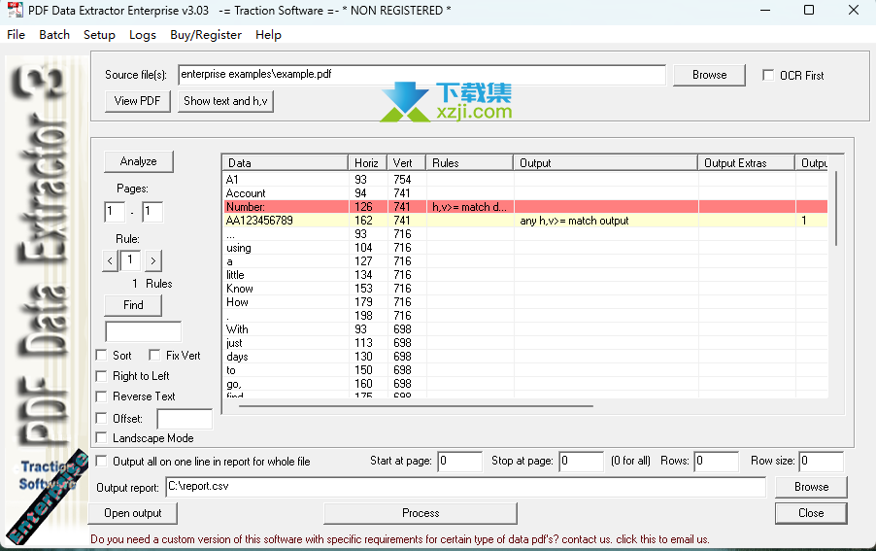Open the Batch menu

[54, 35]
